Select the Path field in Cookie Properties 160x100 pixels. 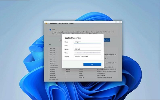[x=87, y=46]
